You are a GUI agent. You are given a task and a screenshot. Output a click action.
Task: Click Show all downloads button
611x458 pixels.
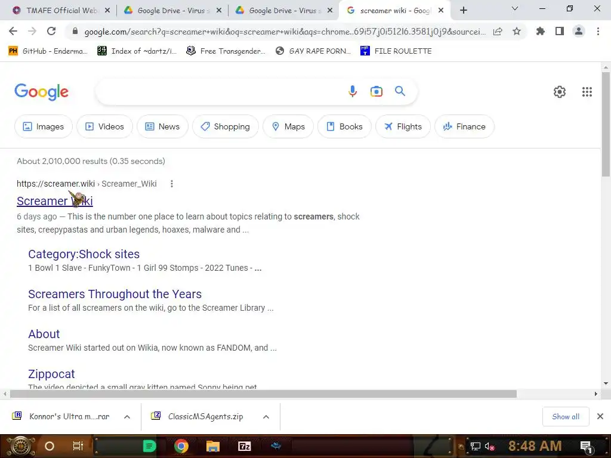click(x=566, y=417)
